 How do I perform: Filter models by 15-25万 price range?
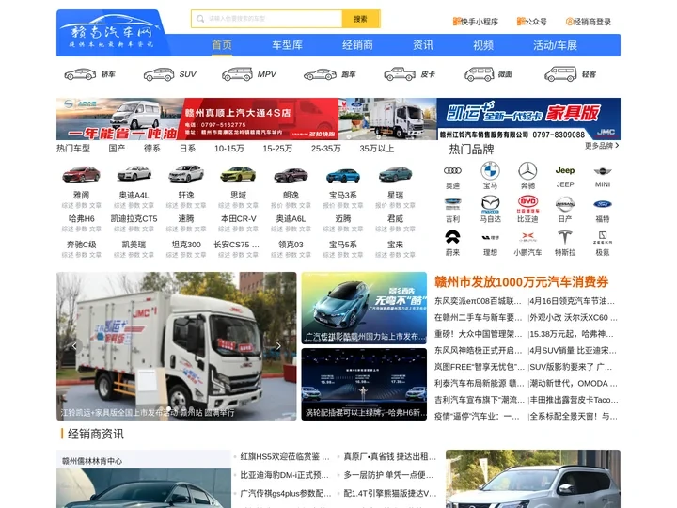[x=277, y=149]
